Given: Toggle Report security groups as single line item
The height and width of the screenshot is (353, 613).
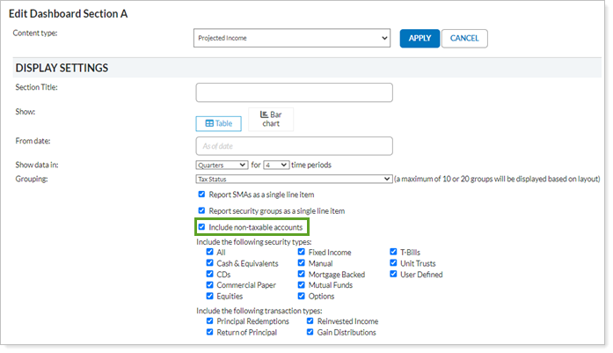Looking at the screenshot, I should coord(202,211).
